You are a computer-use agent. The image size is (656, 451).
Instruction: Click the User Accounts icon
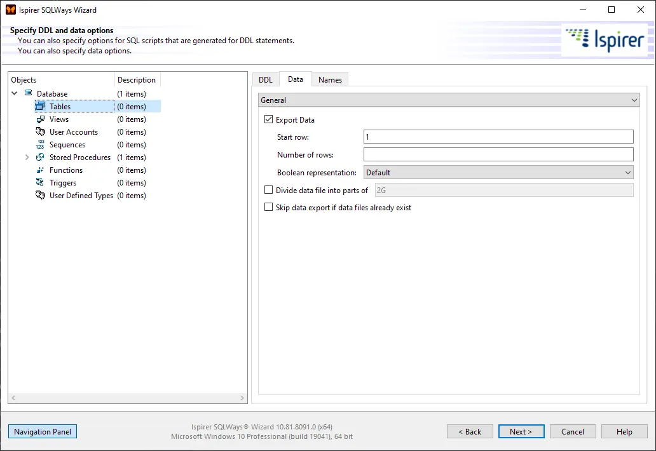pyautogui.click(x=40, y=131)
